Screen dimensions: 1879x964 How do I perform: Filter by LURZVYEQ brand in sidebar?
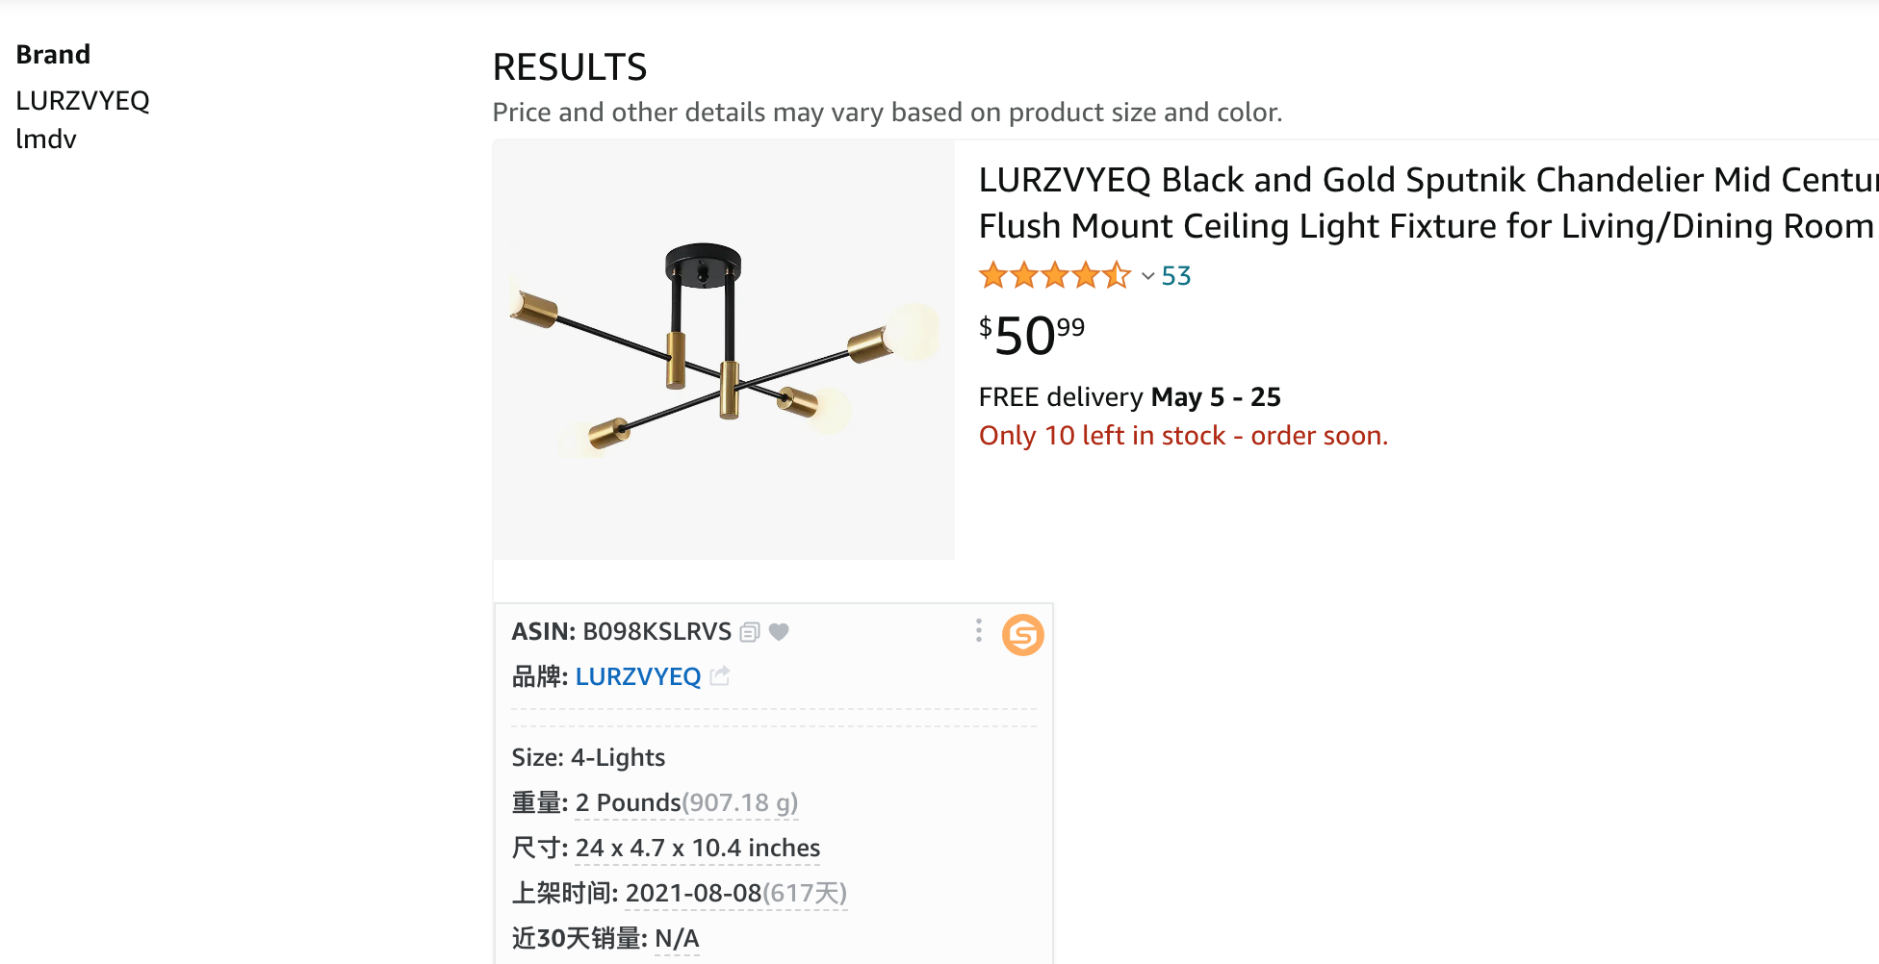[x=83, y=101]
